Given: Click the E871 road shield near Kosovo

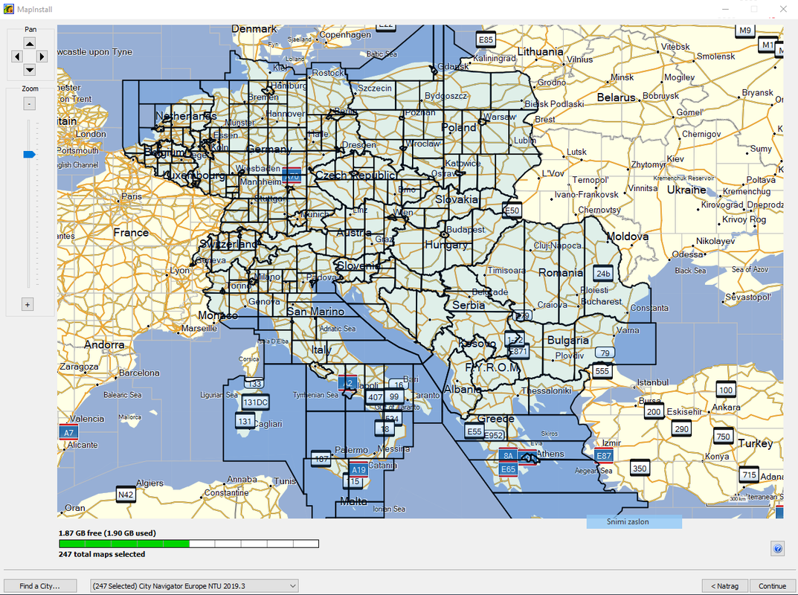Looking at the screenshot, I should coord(518,351).
